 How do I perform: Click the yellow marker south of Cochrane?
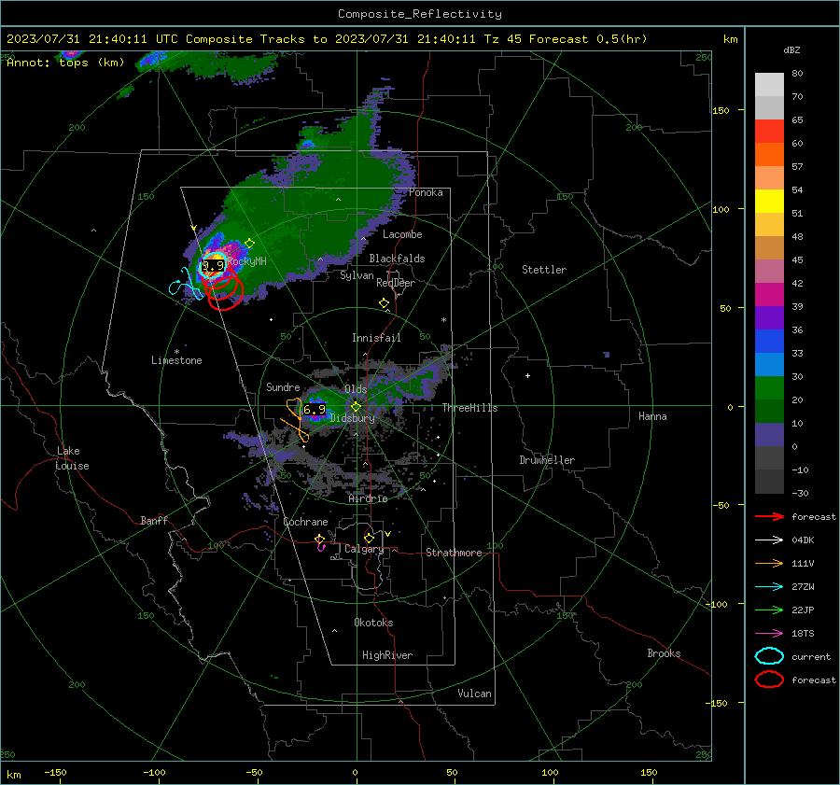pos(319,539)
